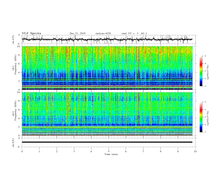The width and height of the screenshot is (220, 170).
Task: Click the ch.2 spectrogram color bar
Action: (201, 117)
